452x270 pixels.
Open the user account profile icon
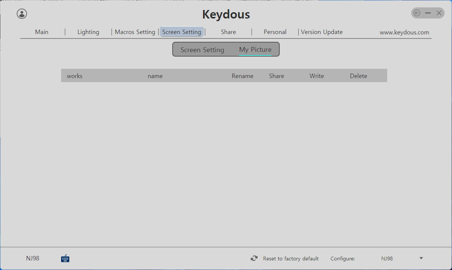22,14
